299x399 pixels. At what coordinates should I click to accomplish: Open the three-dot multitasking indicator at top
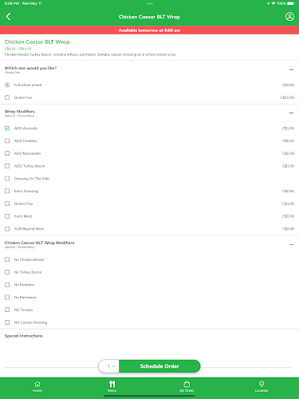point(149,3)
